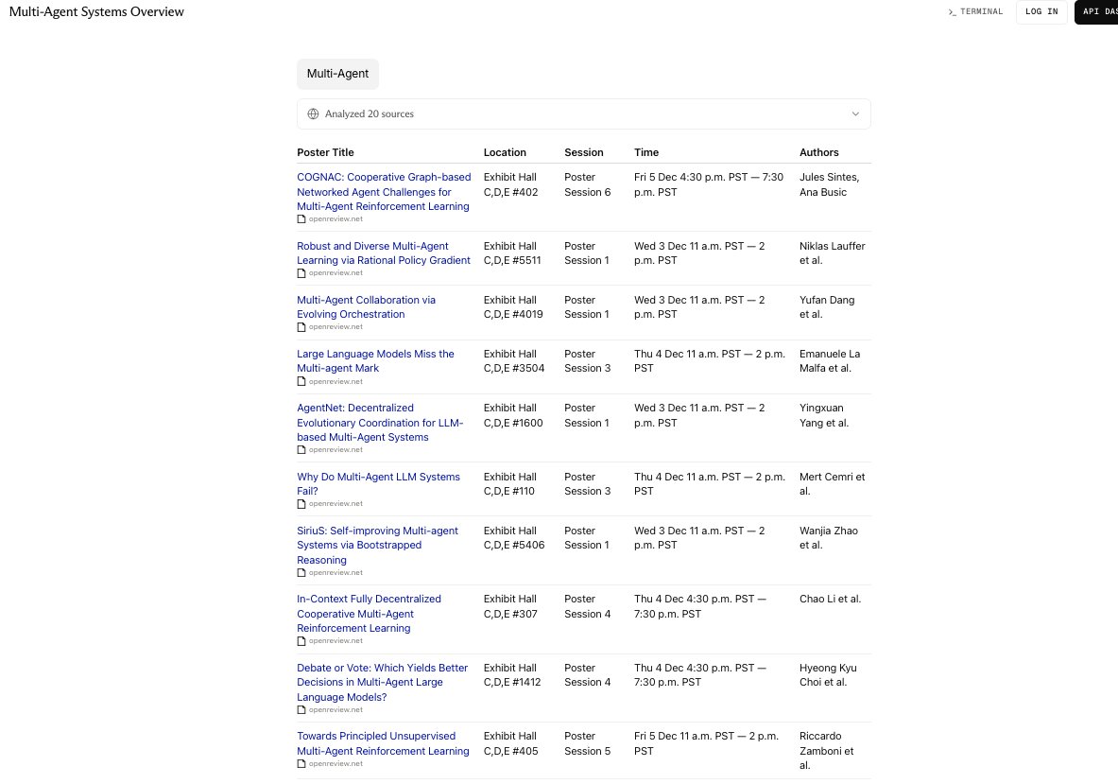This screenshot has height=784, width=1118.
Task: Open 'Robust and Diverse Multi-Agent Learning' poster link
Action: 383,253
